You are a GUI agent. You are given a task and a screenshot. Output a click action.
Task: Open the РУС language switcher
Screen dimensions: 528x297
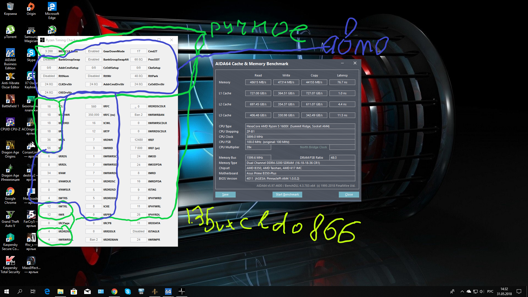coord(490,291)
